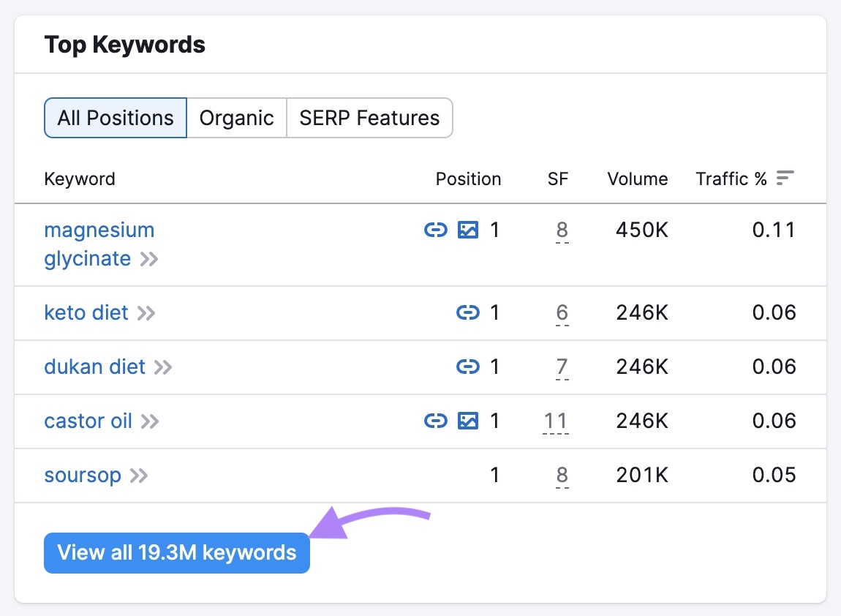Expand keyword details for magnesium glycinate
The width and height of the screenshot is (841, 616).
tap(149, 258)
